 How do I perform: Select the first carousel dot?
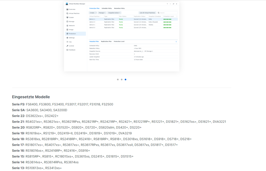click(118, 80)
